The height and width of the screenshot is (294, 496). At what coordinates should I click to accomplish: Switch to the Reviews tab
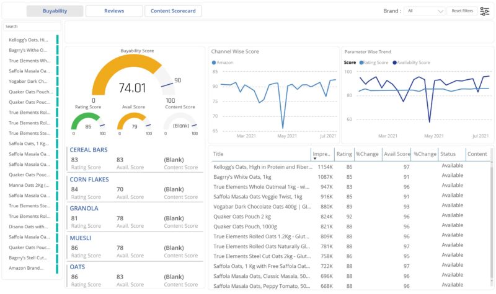pyautogui.click(x=114, y=11)
